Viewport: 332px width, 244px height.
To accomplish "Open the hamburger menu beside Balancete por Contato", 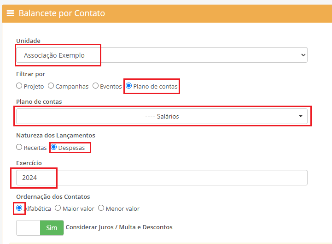I will click(x=11, y=13).
